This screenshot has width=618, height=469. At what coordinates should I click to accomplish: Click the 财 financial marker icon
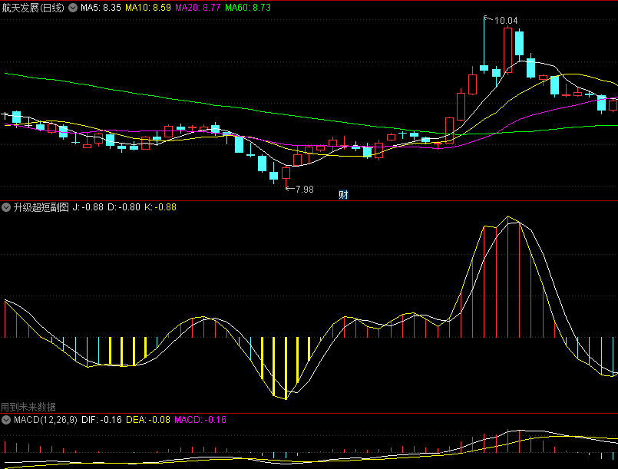[343, 195]
